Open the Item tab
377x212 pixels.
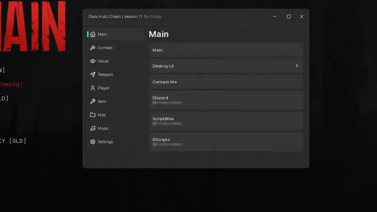click(x=102, y=101)
